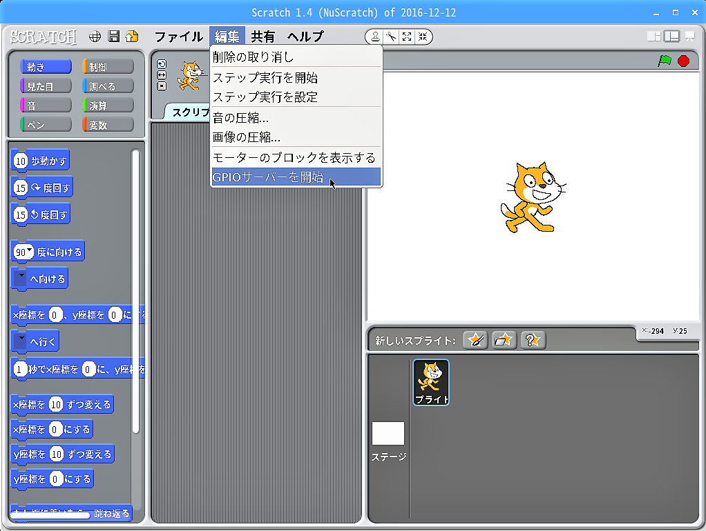The height and width of the screenshot is (531, 706).
Task: Select the shrink sprite tool
Action: 423,37
